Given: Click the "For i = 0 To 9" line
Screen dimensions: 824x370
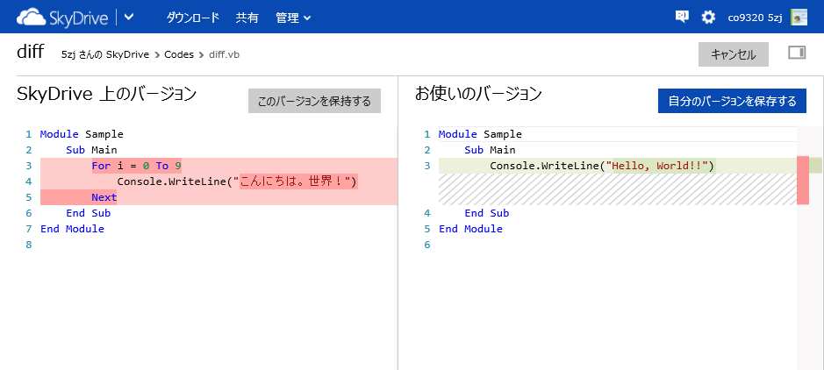Looking at the screenshot, I should click(x=136, y=166).
